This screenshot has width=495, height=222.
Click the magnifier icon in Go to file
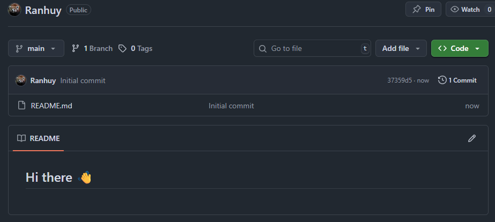[x=262, y=48]
